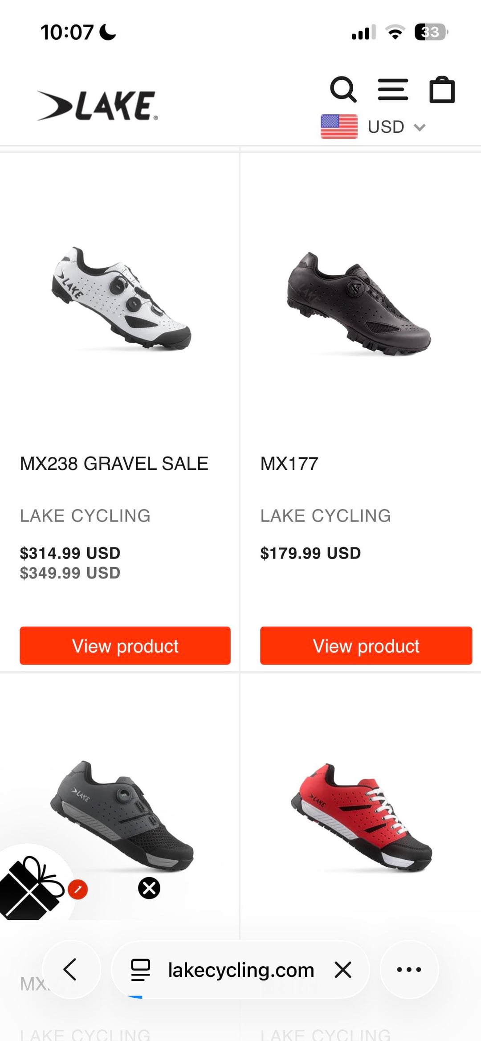View product for MX177 shoe
Screen dimensions: 481x1041
pos(366,646)
